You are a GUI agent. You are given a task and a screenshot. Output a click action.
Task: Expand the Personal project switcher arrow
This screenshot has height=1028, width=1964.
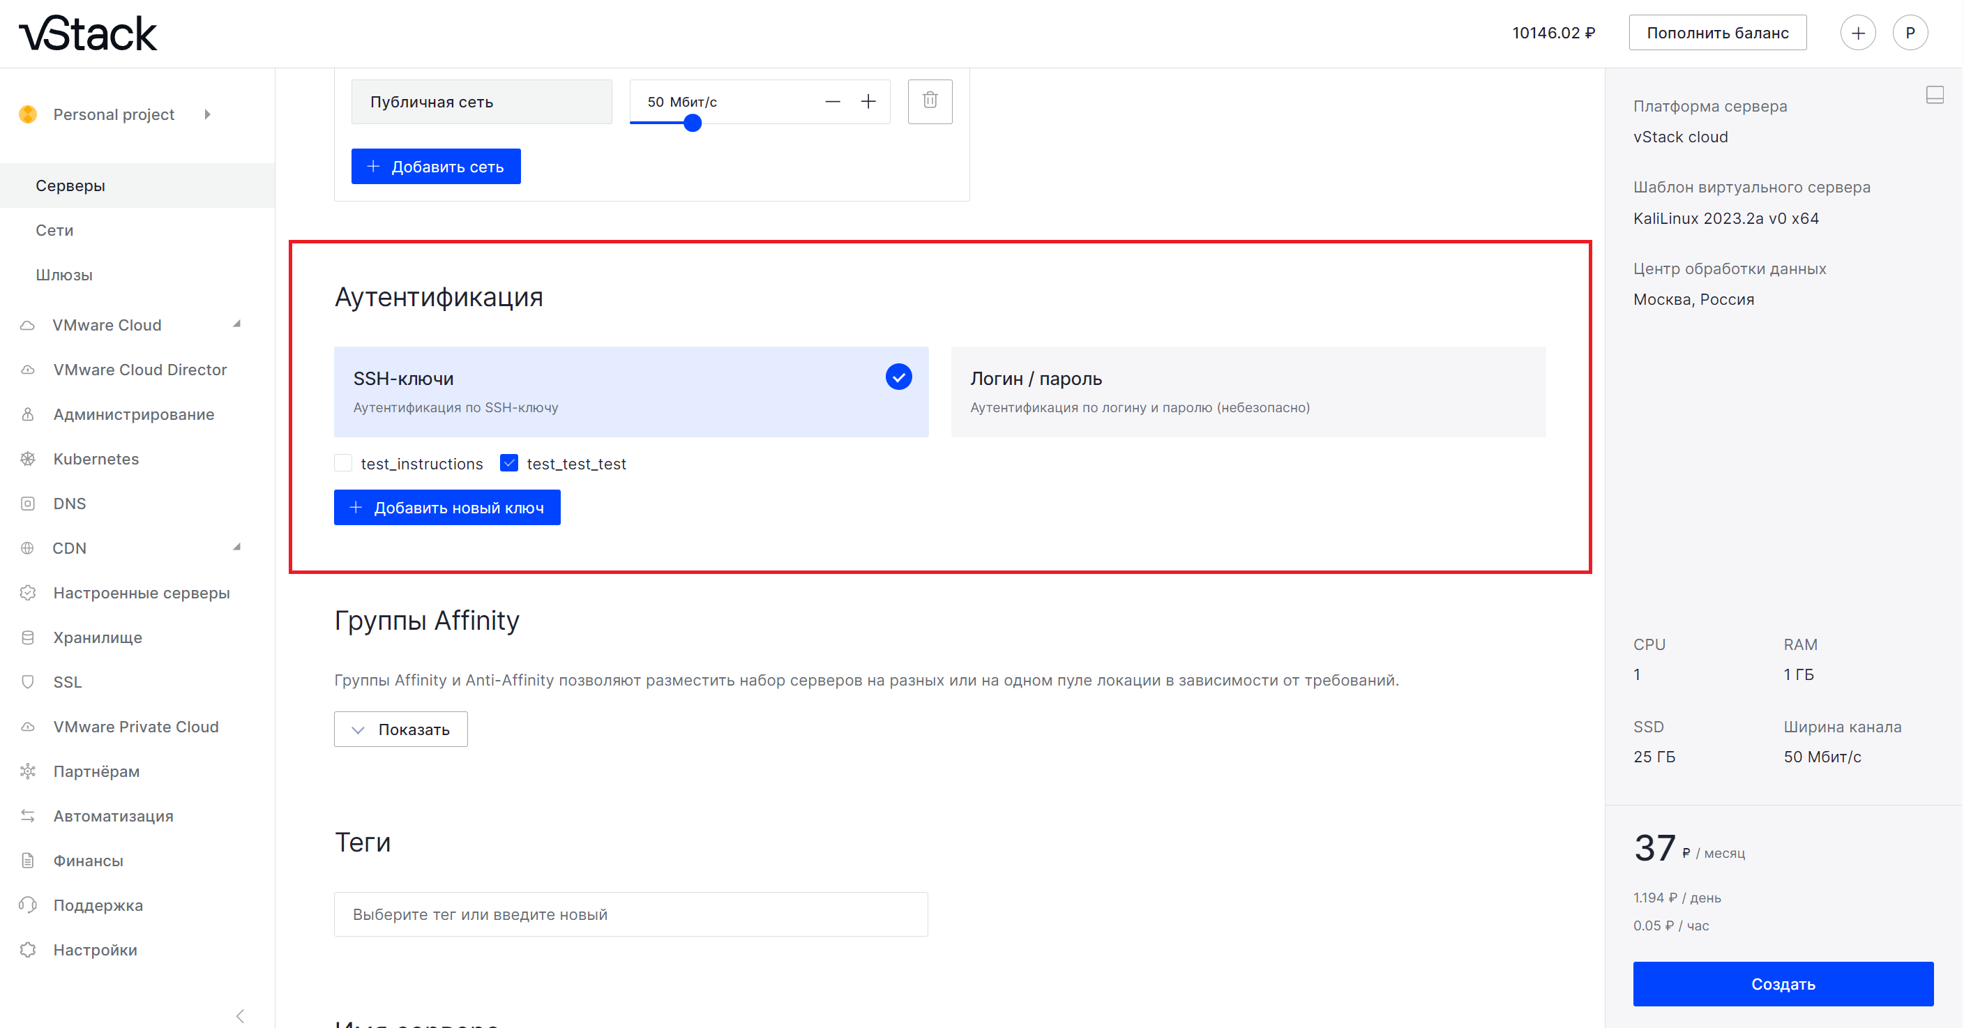pyautogui.click(x=207, y=114)
